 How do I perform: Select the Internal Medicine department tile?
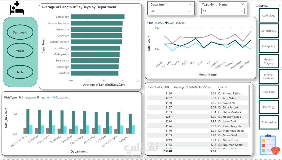coord(269,77)
